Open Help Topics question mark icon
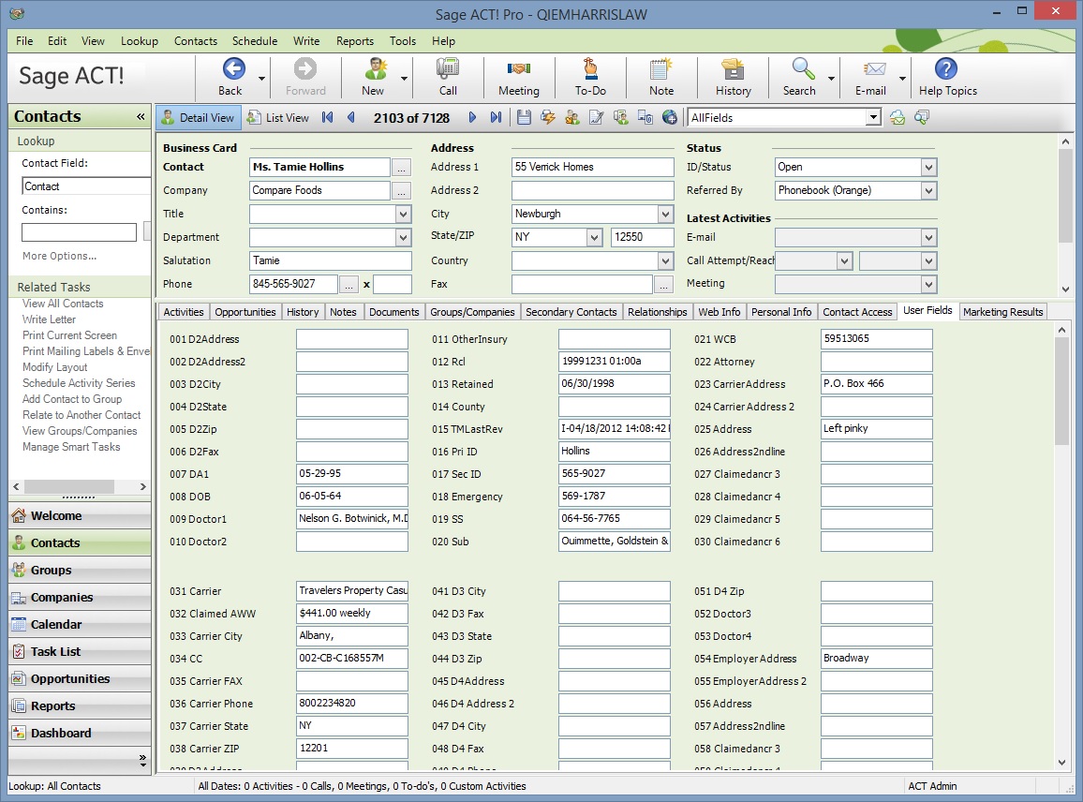The width and height of the screenshot is (1083, 802). click(945, 69)
